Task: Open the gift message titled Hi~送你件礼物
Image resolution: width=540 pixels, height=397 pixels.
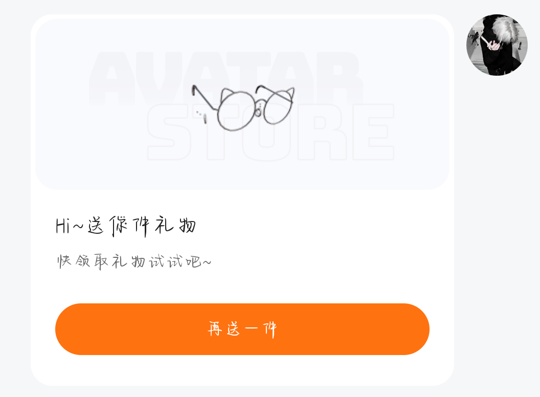Action: (126, 227)
